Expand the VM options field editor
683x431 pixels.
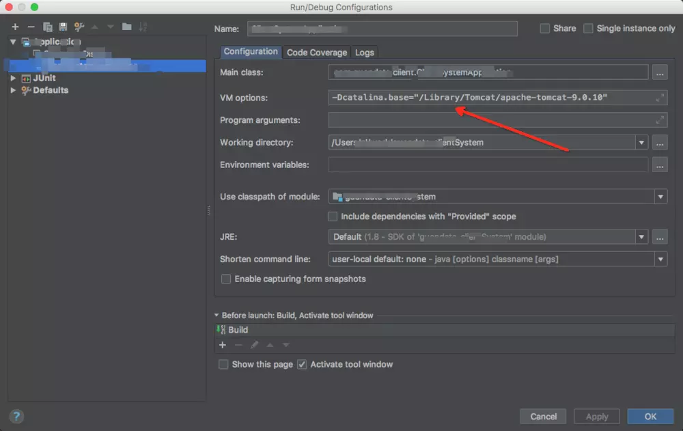click(x=660, y=98)
